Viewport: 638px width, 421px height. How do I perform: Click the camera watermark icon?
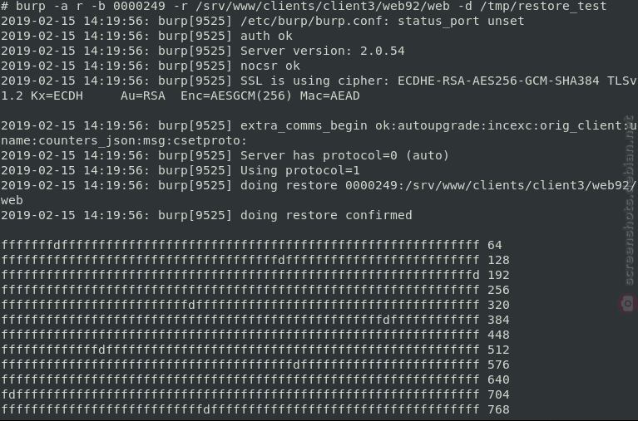(x=628, y=304)
